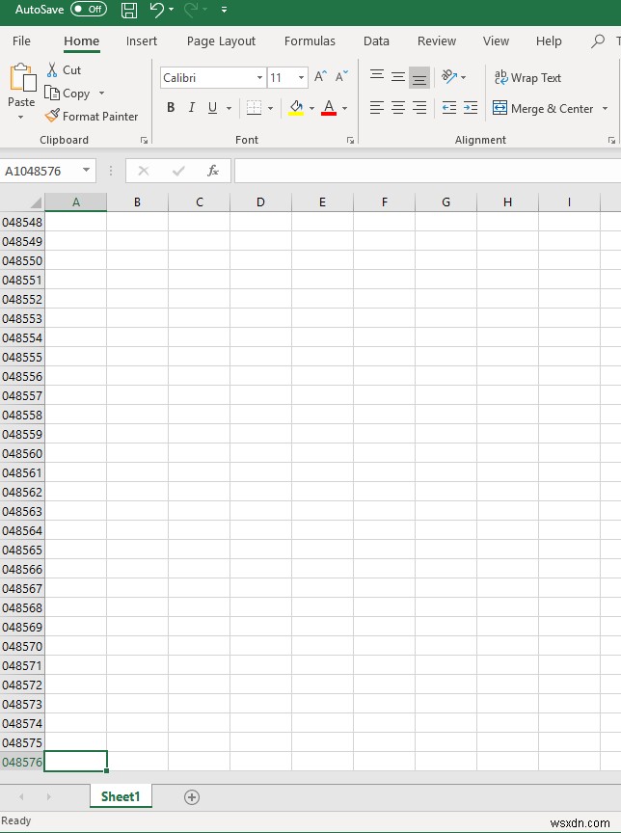Image resolution: width=621 pixels, height=833 pixels.
Task: Click Merge & Center
Action: (x=543, y=108)
